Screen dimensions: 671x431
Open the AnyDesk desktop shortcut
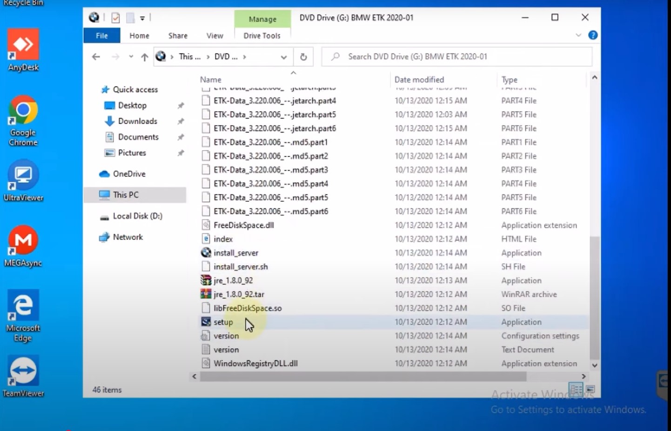click(x=23, y=46)
